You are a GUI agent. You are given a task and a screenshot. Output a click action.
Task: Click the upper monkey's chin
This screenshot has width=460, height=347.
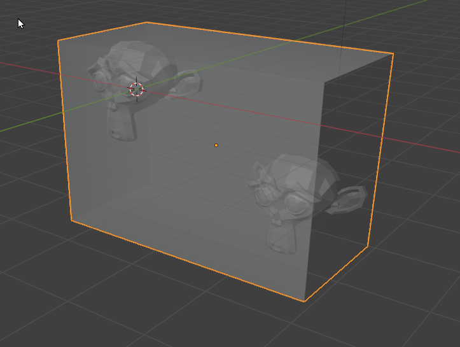coord(121,131)
